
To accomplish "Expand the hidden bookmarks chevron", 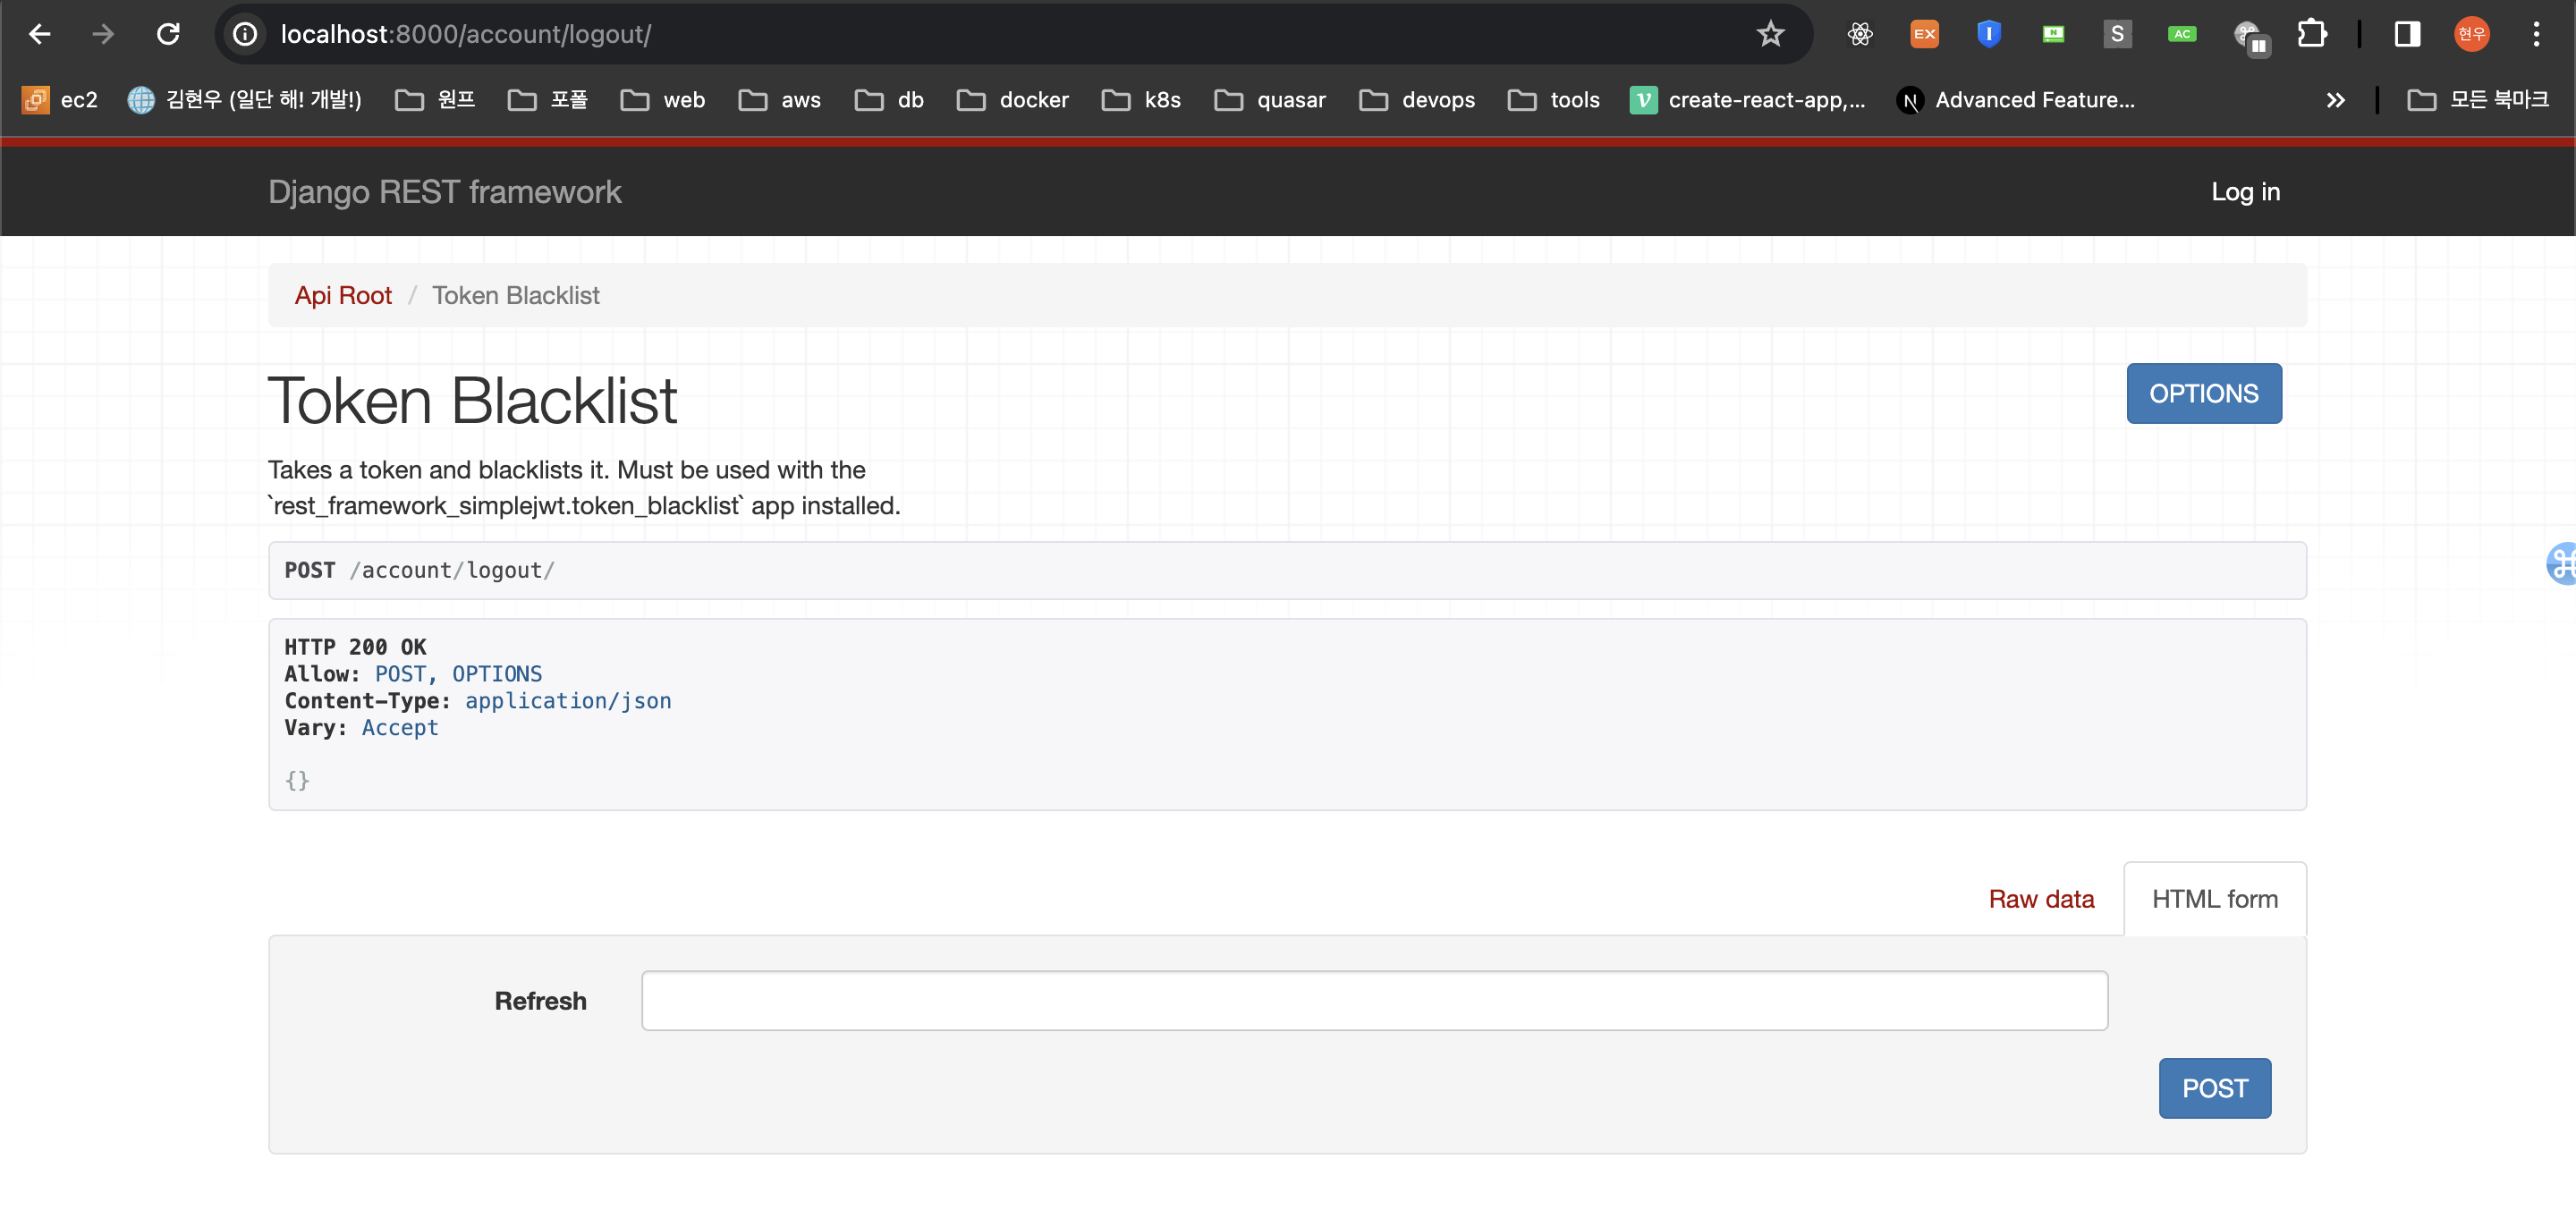I will point(2335,100).
